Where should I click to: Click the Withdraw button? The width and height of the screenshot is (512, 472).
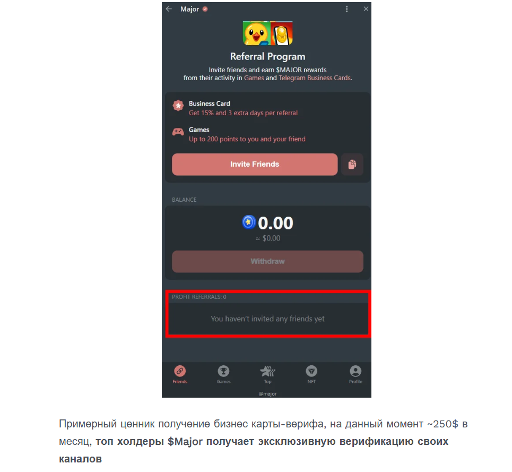(267, 261)
